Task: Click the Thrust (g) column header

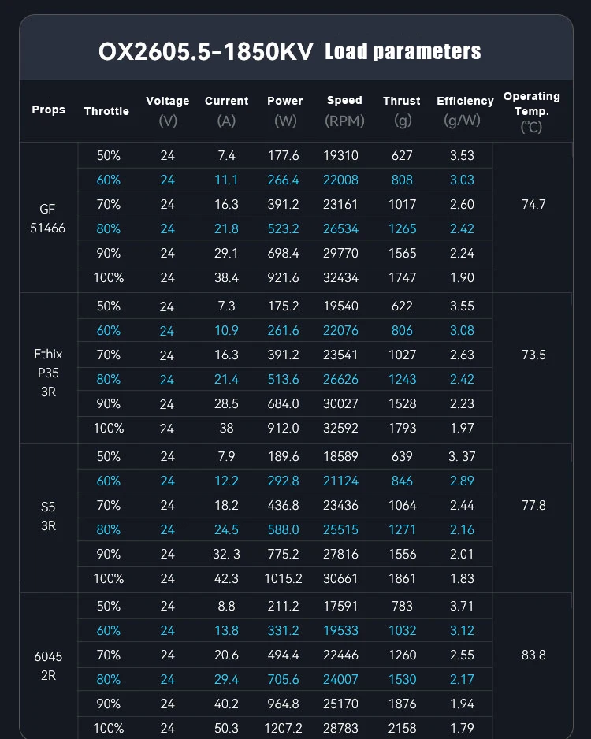Action: click(402, 110)
